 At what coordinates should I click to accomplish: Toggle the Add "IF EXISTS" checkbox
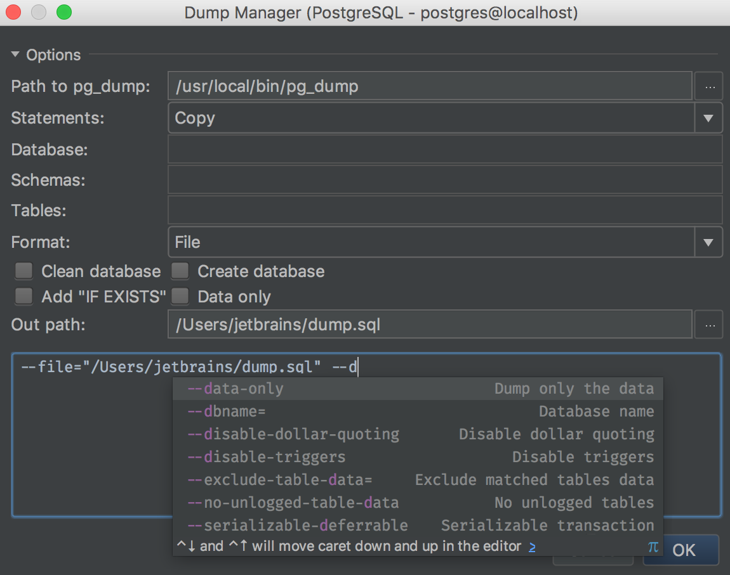point(23,296)
